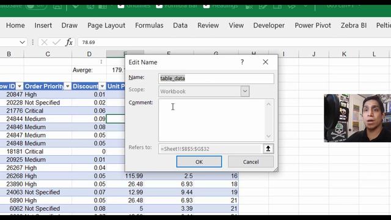
Task: Select column D header
Action: pos(89,54)
